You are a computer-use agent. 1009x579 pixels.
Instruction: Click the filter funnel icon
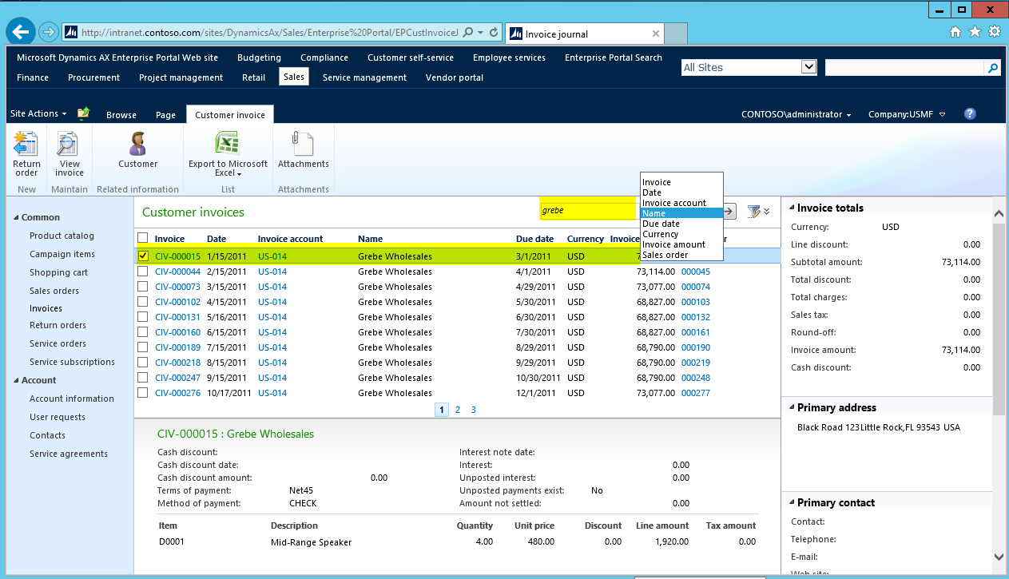(x=753, y=212)
